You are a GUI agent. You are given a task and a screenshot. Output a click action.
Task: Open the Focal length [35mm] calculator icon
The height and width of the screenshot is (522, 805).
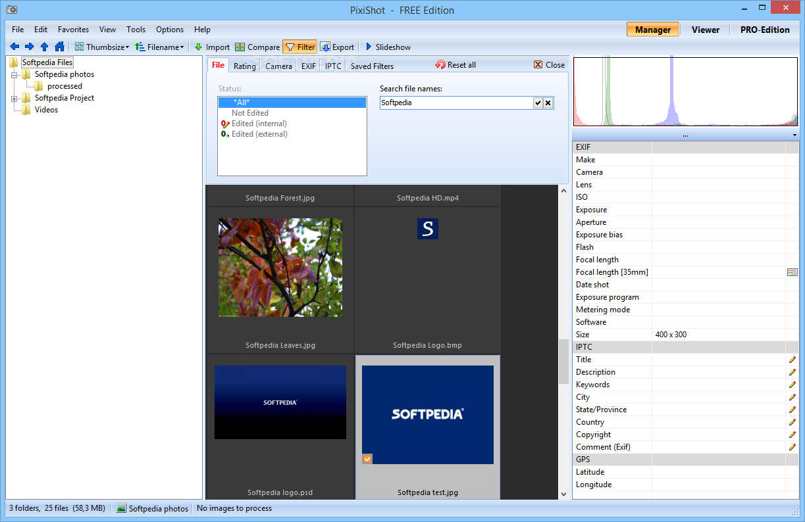792,272
